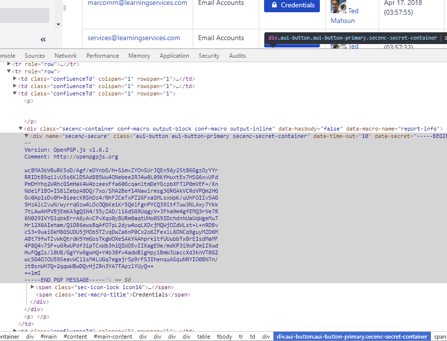Screen dimensions: 447x341
Task: Open the Audits panel
Action: pyautogui.click(x=237, y=55)
